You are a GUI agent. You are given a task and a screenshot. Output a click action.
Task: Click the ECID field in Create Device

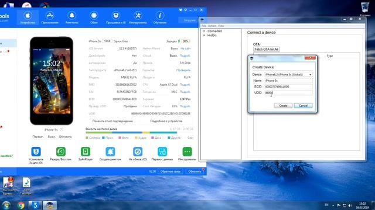coord(288,87)
